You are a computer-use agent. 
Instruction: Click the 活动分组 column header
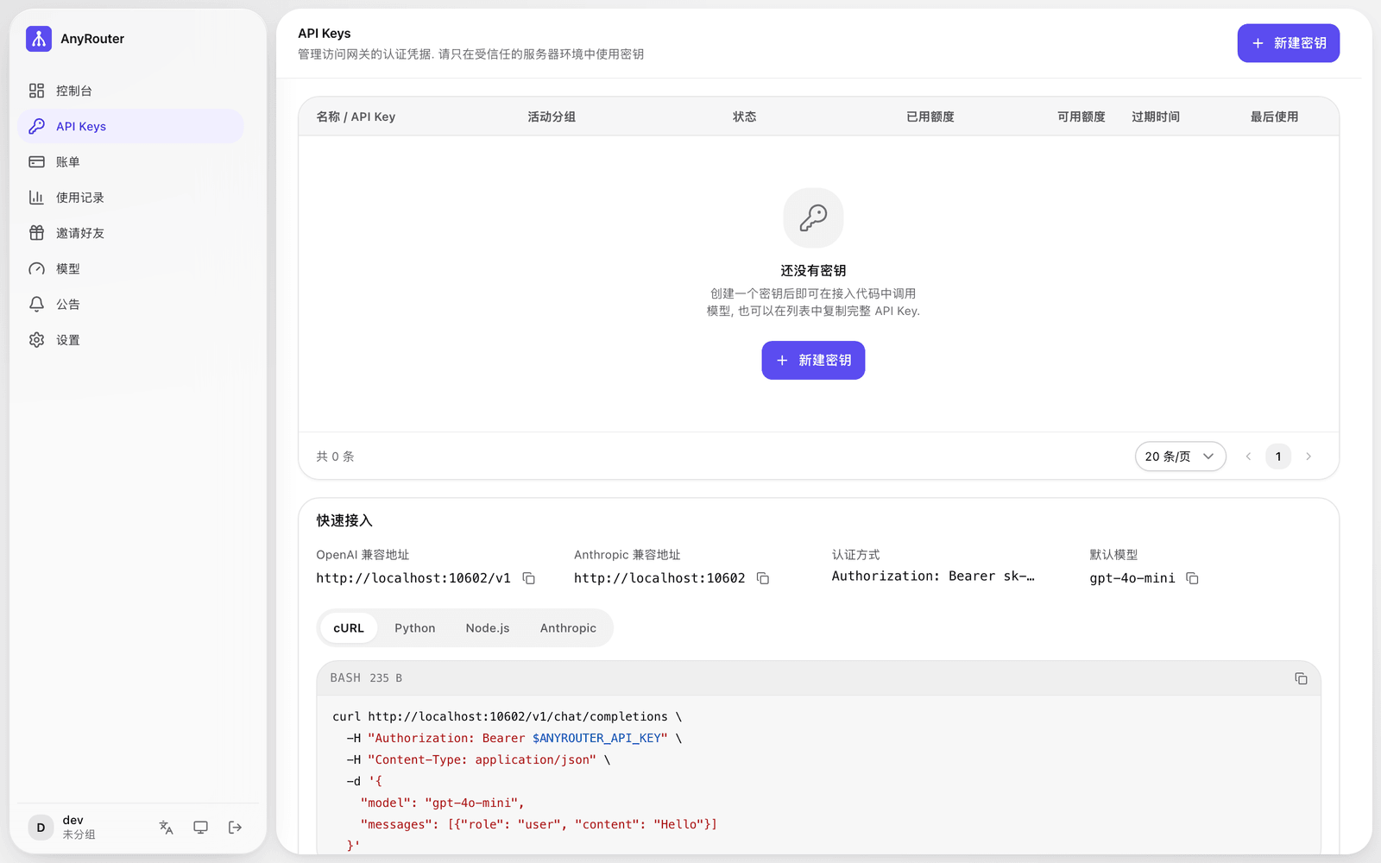point(552,117)
